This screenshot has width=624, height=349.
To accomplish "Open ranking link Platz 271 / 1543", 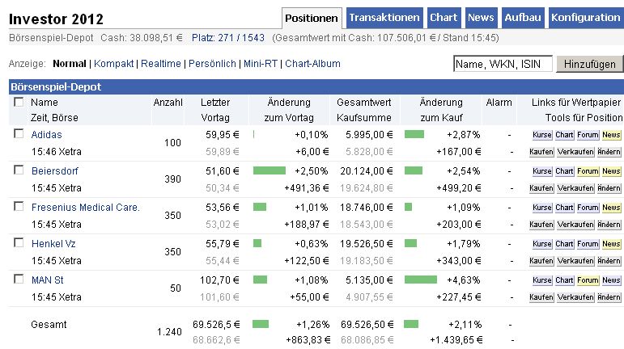I will pyautogui.click(x=229, y=38).
